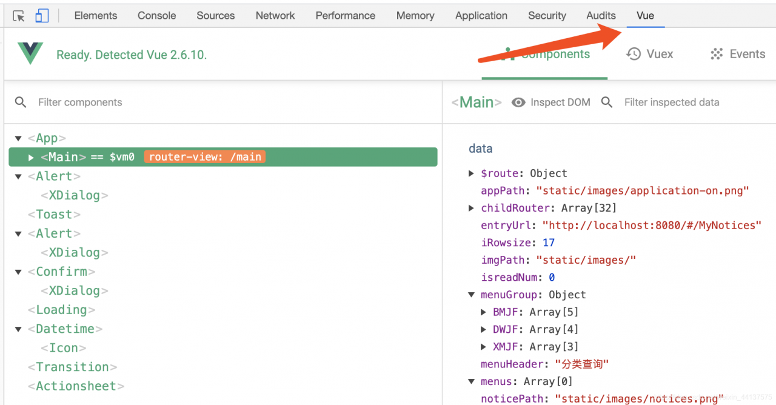Open the Events panel icon
The height and width of the screenshot is (405, 776).
click(717, 54)
